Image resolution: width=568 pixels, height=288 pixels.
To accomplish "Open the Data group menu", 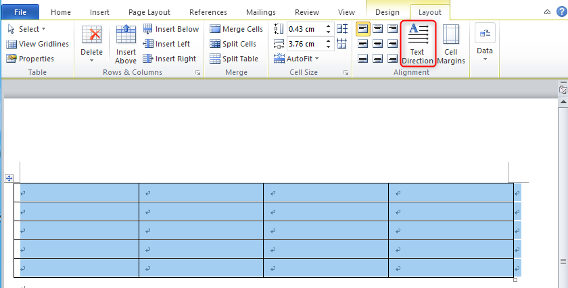I will 484,44.
